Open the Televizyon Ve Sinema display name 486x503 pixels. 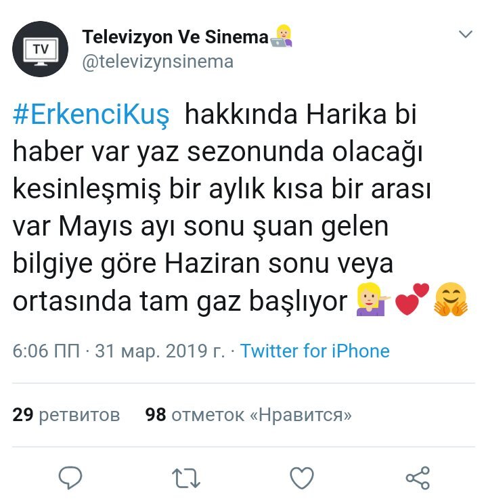pyautogui.click(x=175, y=37)
